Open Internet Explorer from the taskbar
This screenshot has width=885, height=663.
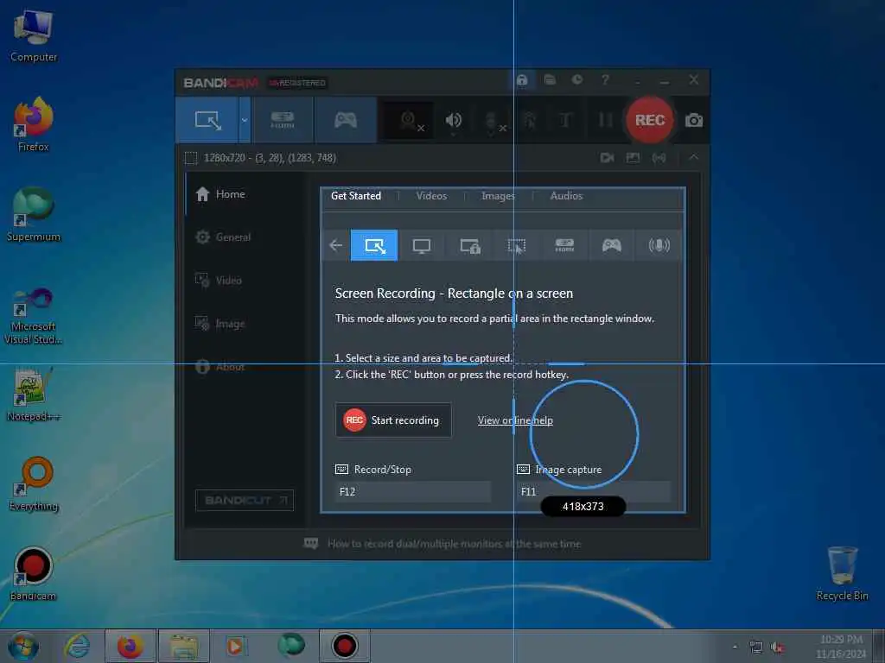pyautogui.click(x=77, y=646)
